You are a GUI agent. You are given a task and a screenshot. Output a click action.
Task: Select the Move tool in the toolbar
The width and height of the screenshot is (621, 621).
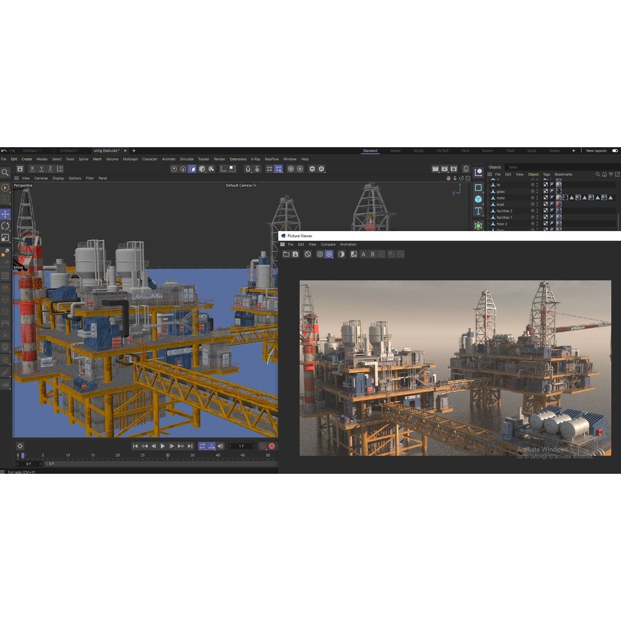coord(4,213)
